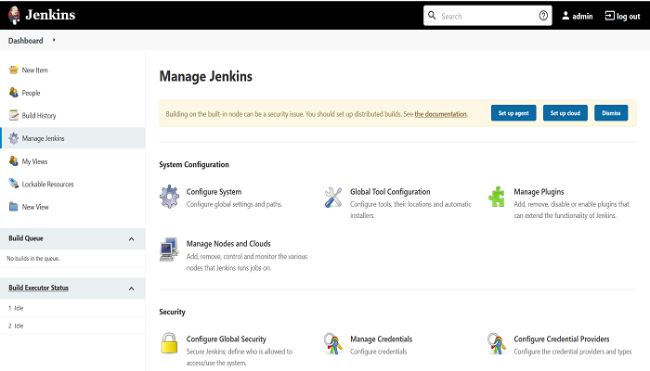650x371 pixels.
Task: Open Global Tool Configuration title
Action: click(x=390, y=192)
